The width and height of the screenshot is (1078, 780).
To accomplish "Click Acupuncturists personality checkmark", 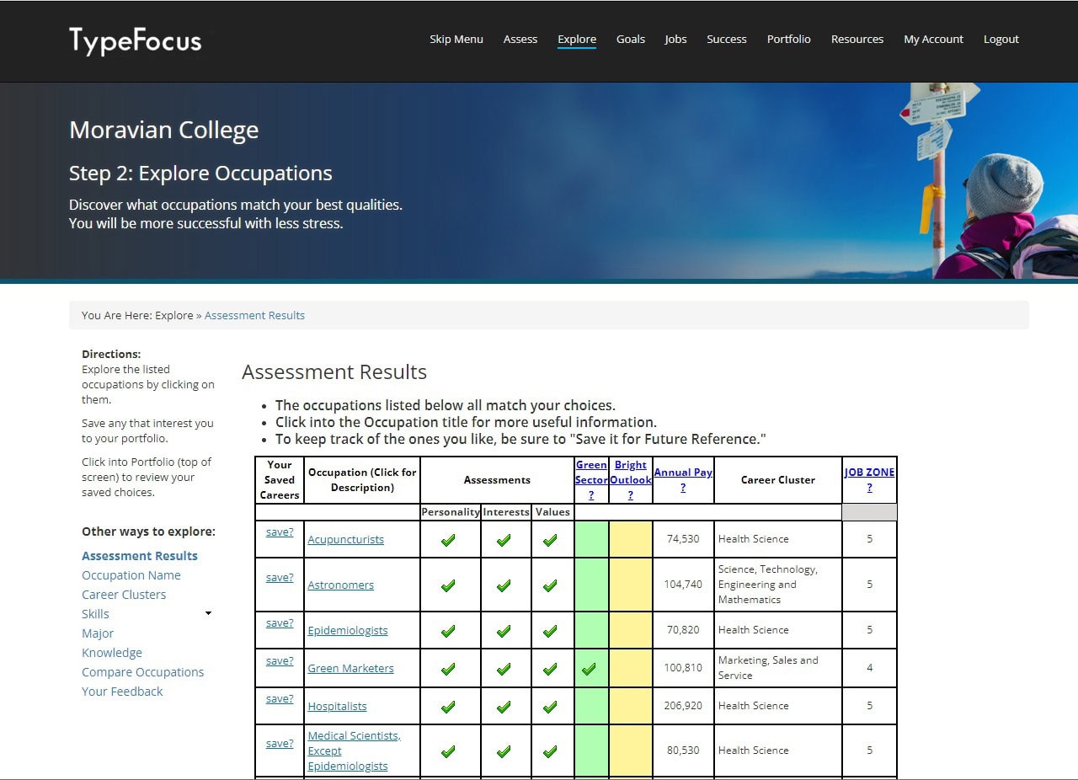I will (448, 540).
